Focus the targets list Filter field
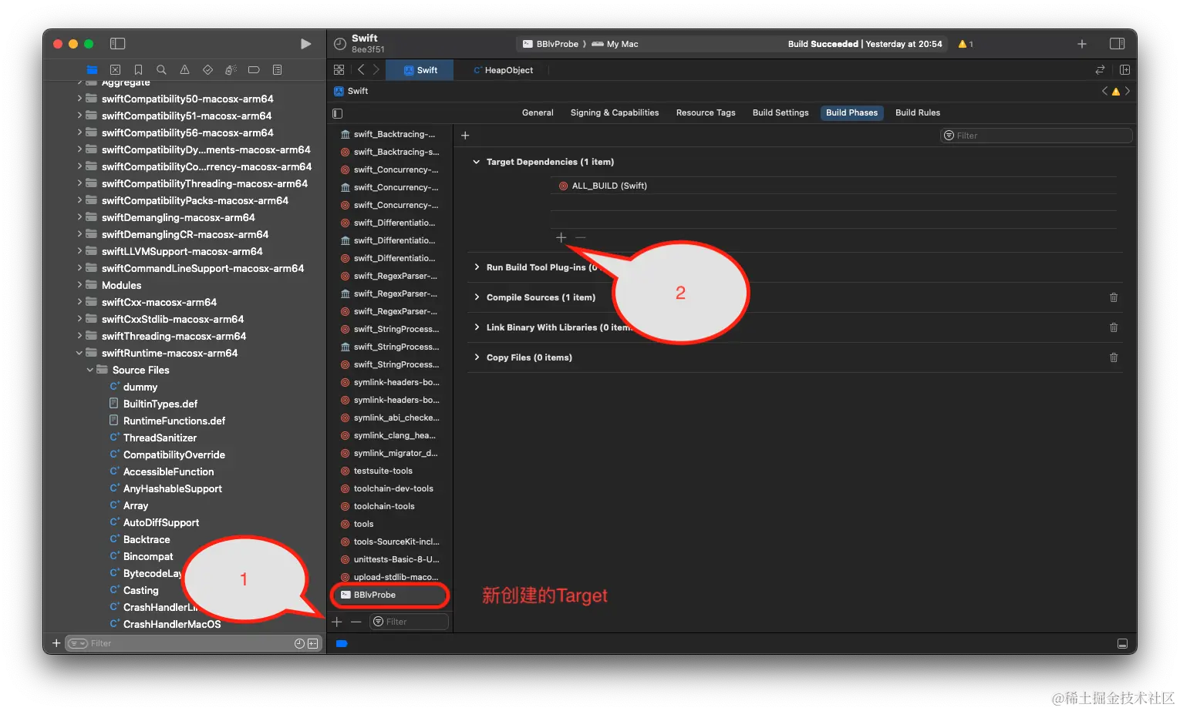Screen dimensions: 1180x711 pyautogui.click(x=409, y=622)
